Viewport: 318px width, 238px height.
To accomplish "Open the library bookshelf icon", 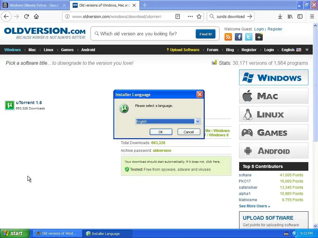I will (x=290, y=16).
